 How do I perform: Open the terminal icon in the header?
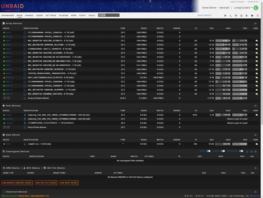click(x=231, y=16)
